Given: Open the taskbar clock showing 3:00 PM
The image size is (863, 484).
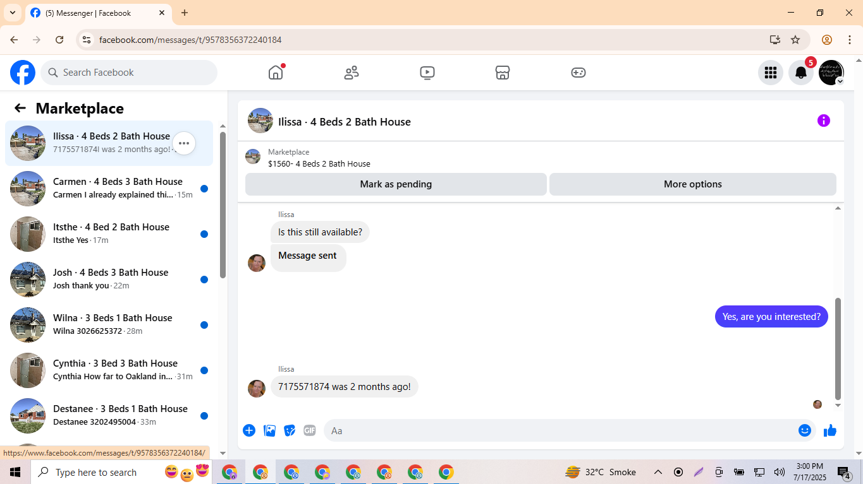Looking at the screenshot, I should 809,472.
